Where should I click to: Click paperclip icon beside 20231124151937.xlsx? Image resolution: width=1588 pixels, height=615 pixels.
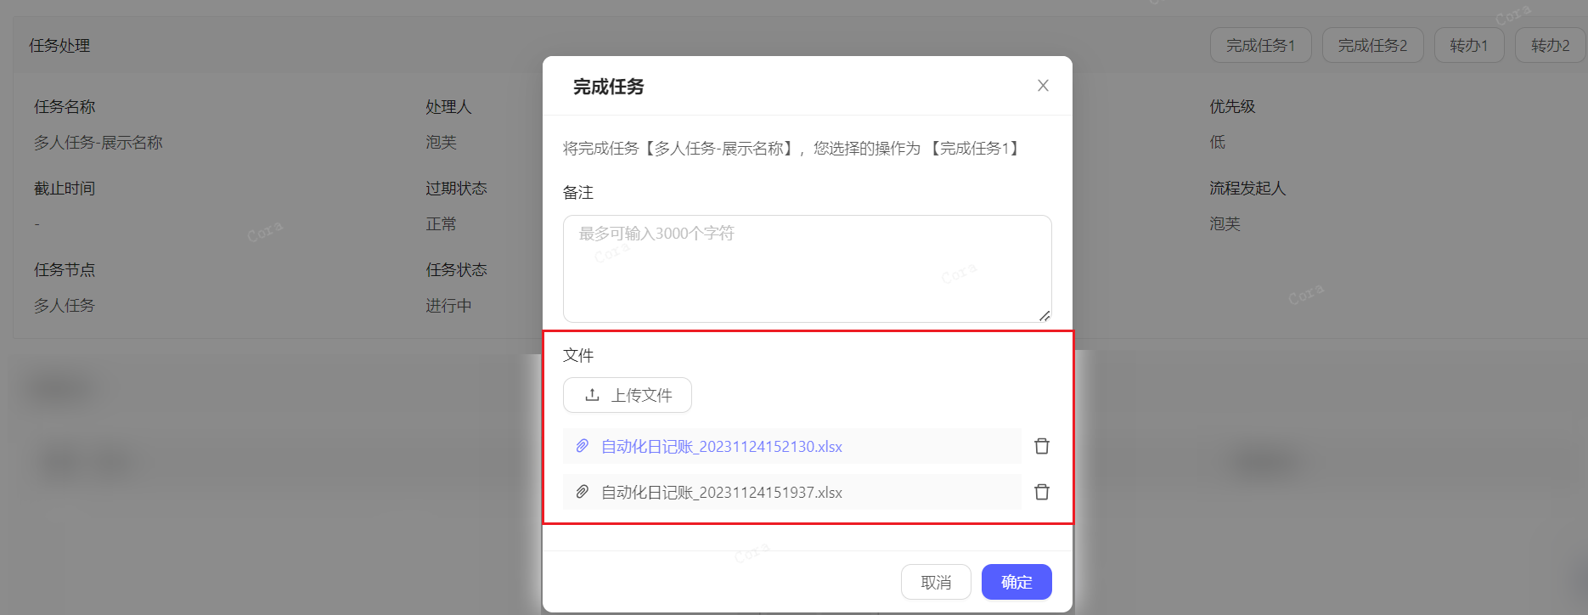583,492
